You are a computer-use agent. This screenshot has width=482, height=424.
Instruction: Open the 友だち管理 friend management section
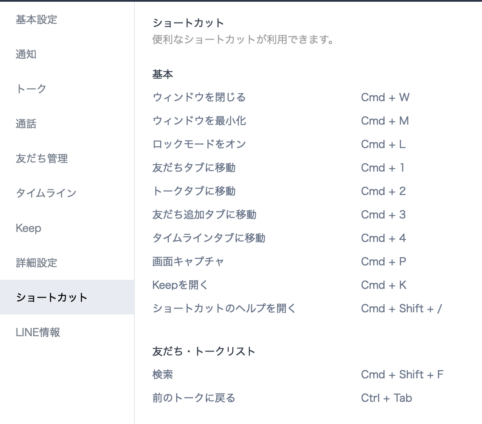point(42,159)
